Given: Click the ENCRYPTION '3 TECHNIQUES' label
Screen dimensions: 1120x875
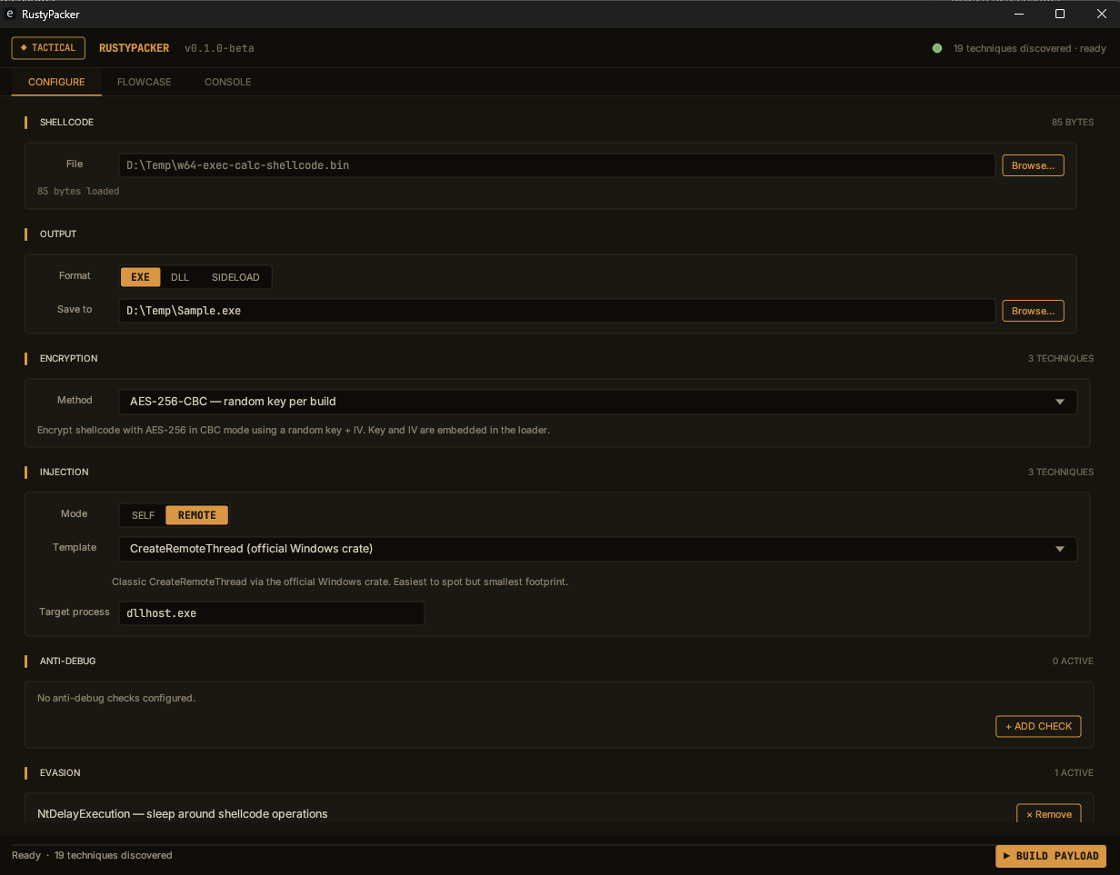Looking at the screenshot, I should pos(1061,358).
